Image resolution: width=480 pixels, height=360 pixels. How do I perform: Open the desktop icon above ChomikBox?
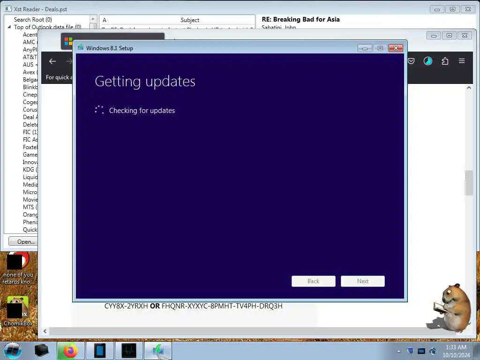[18, 268]
